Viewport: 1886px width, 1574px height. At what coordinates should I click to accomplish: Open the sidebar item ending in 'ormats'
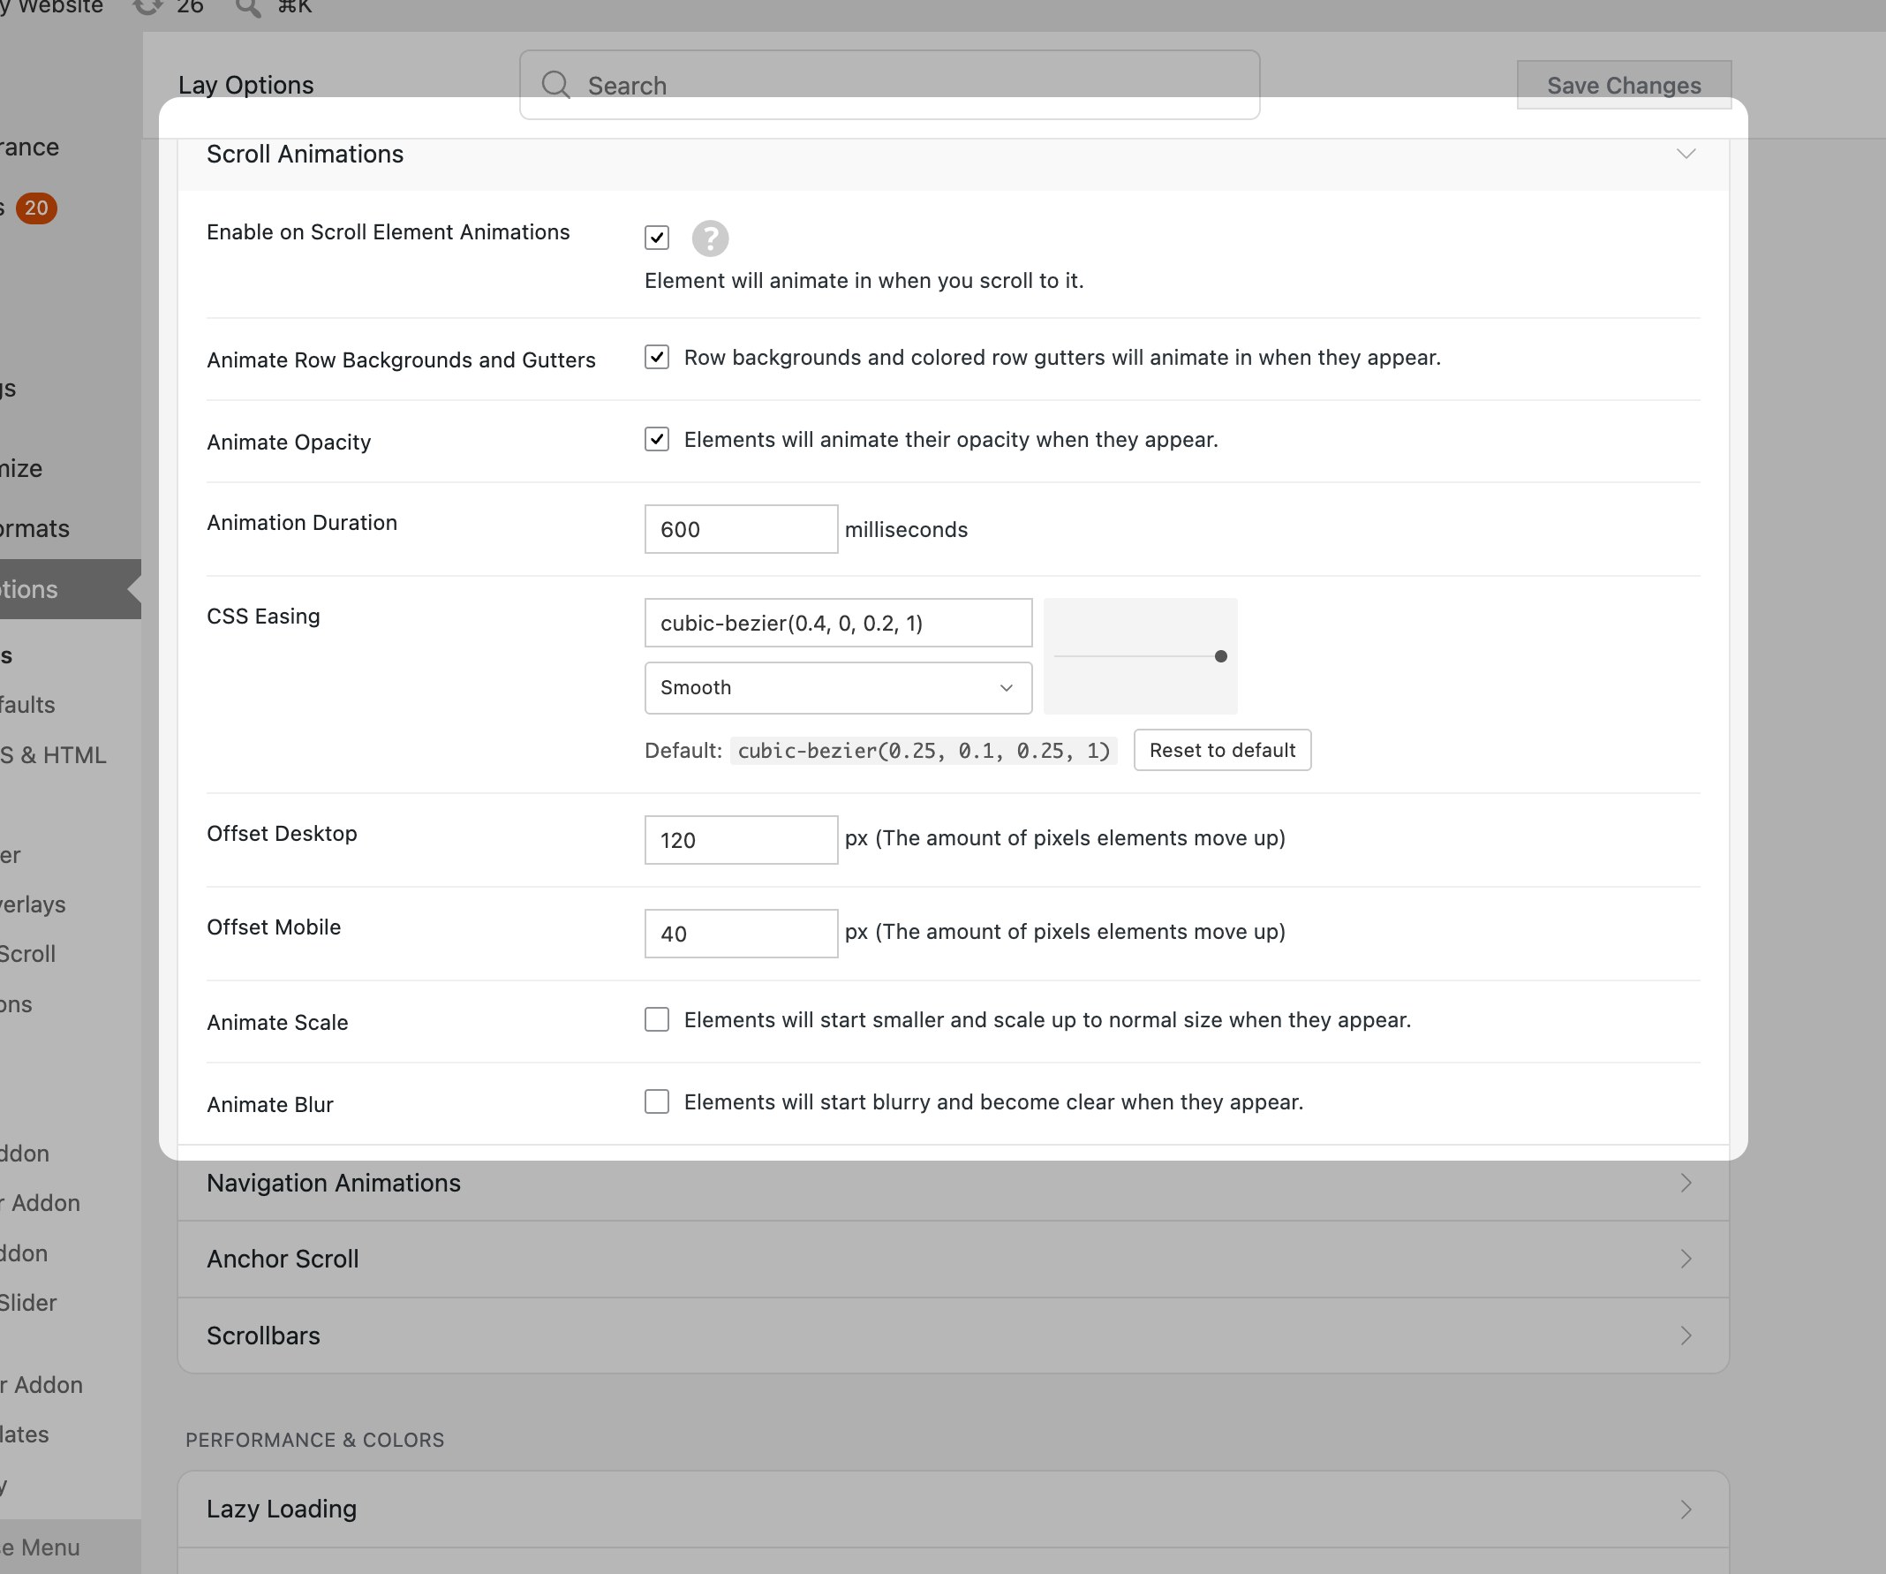pyautogui.click(x=35, y=528)
